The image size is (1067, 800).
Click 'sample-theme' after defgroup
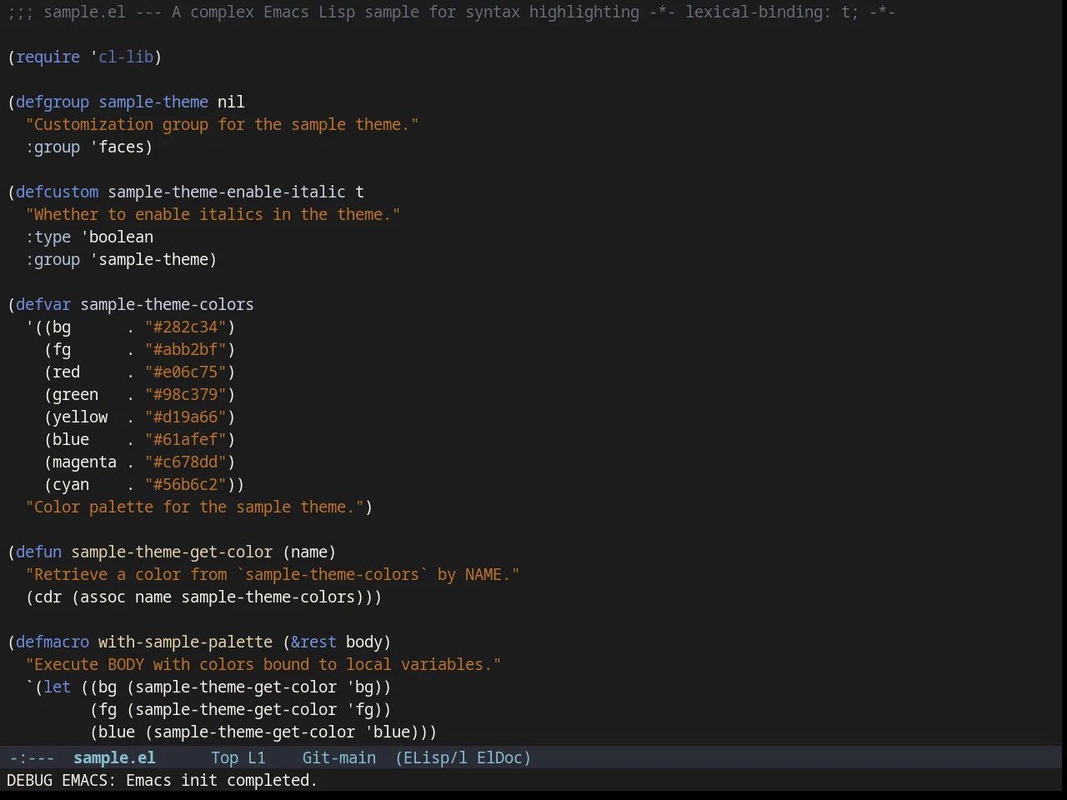(x=153, y=102)
